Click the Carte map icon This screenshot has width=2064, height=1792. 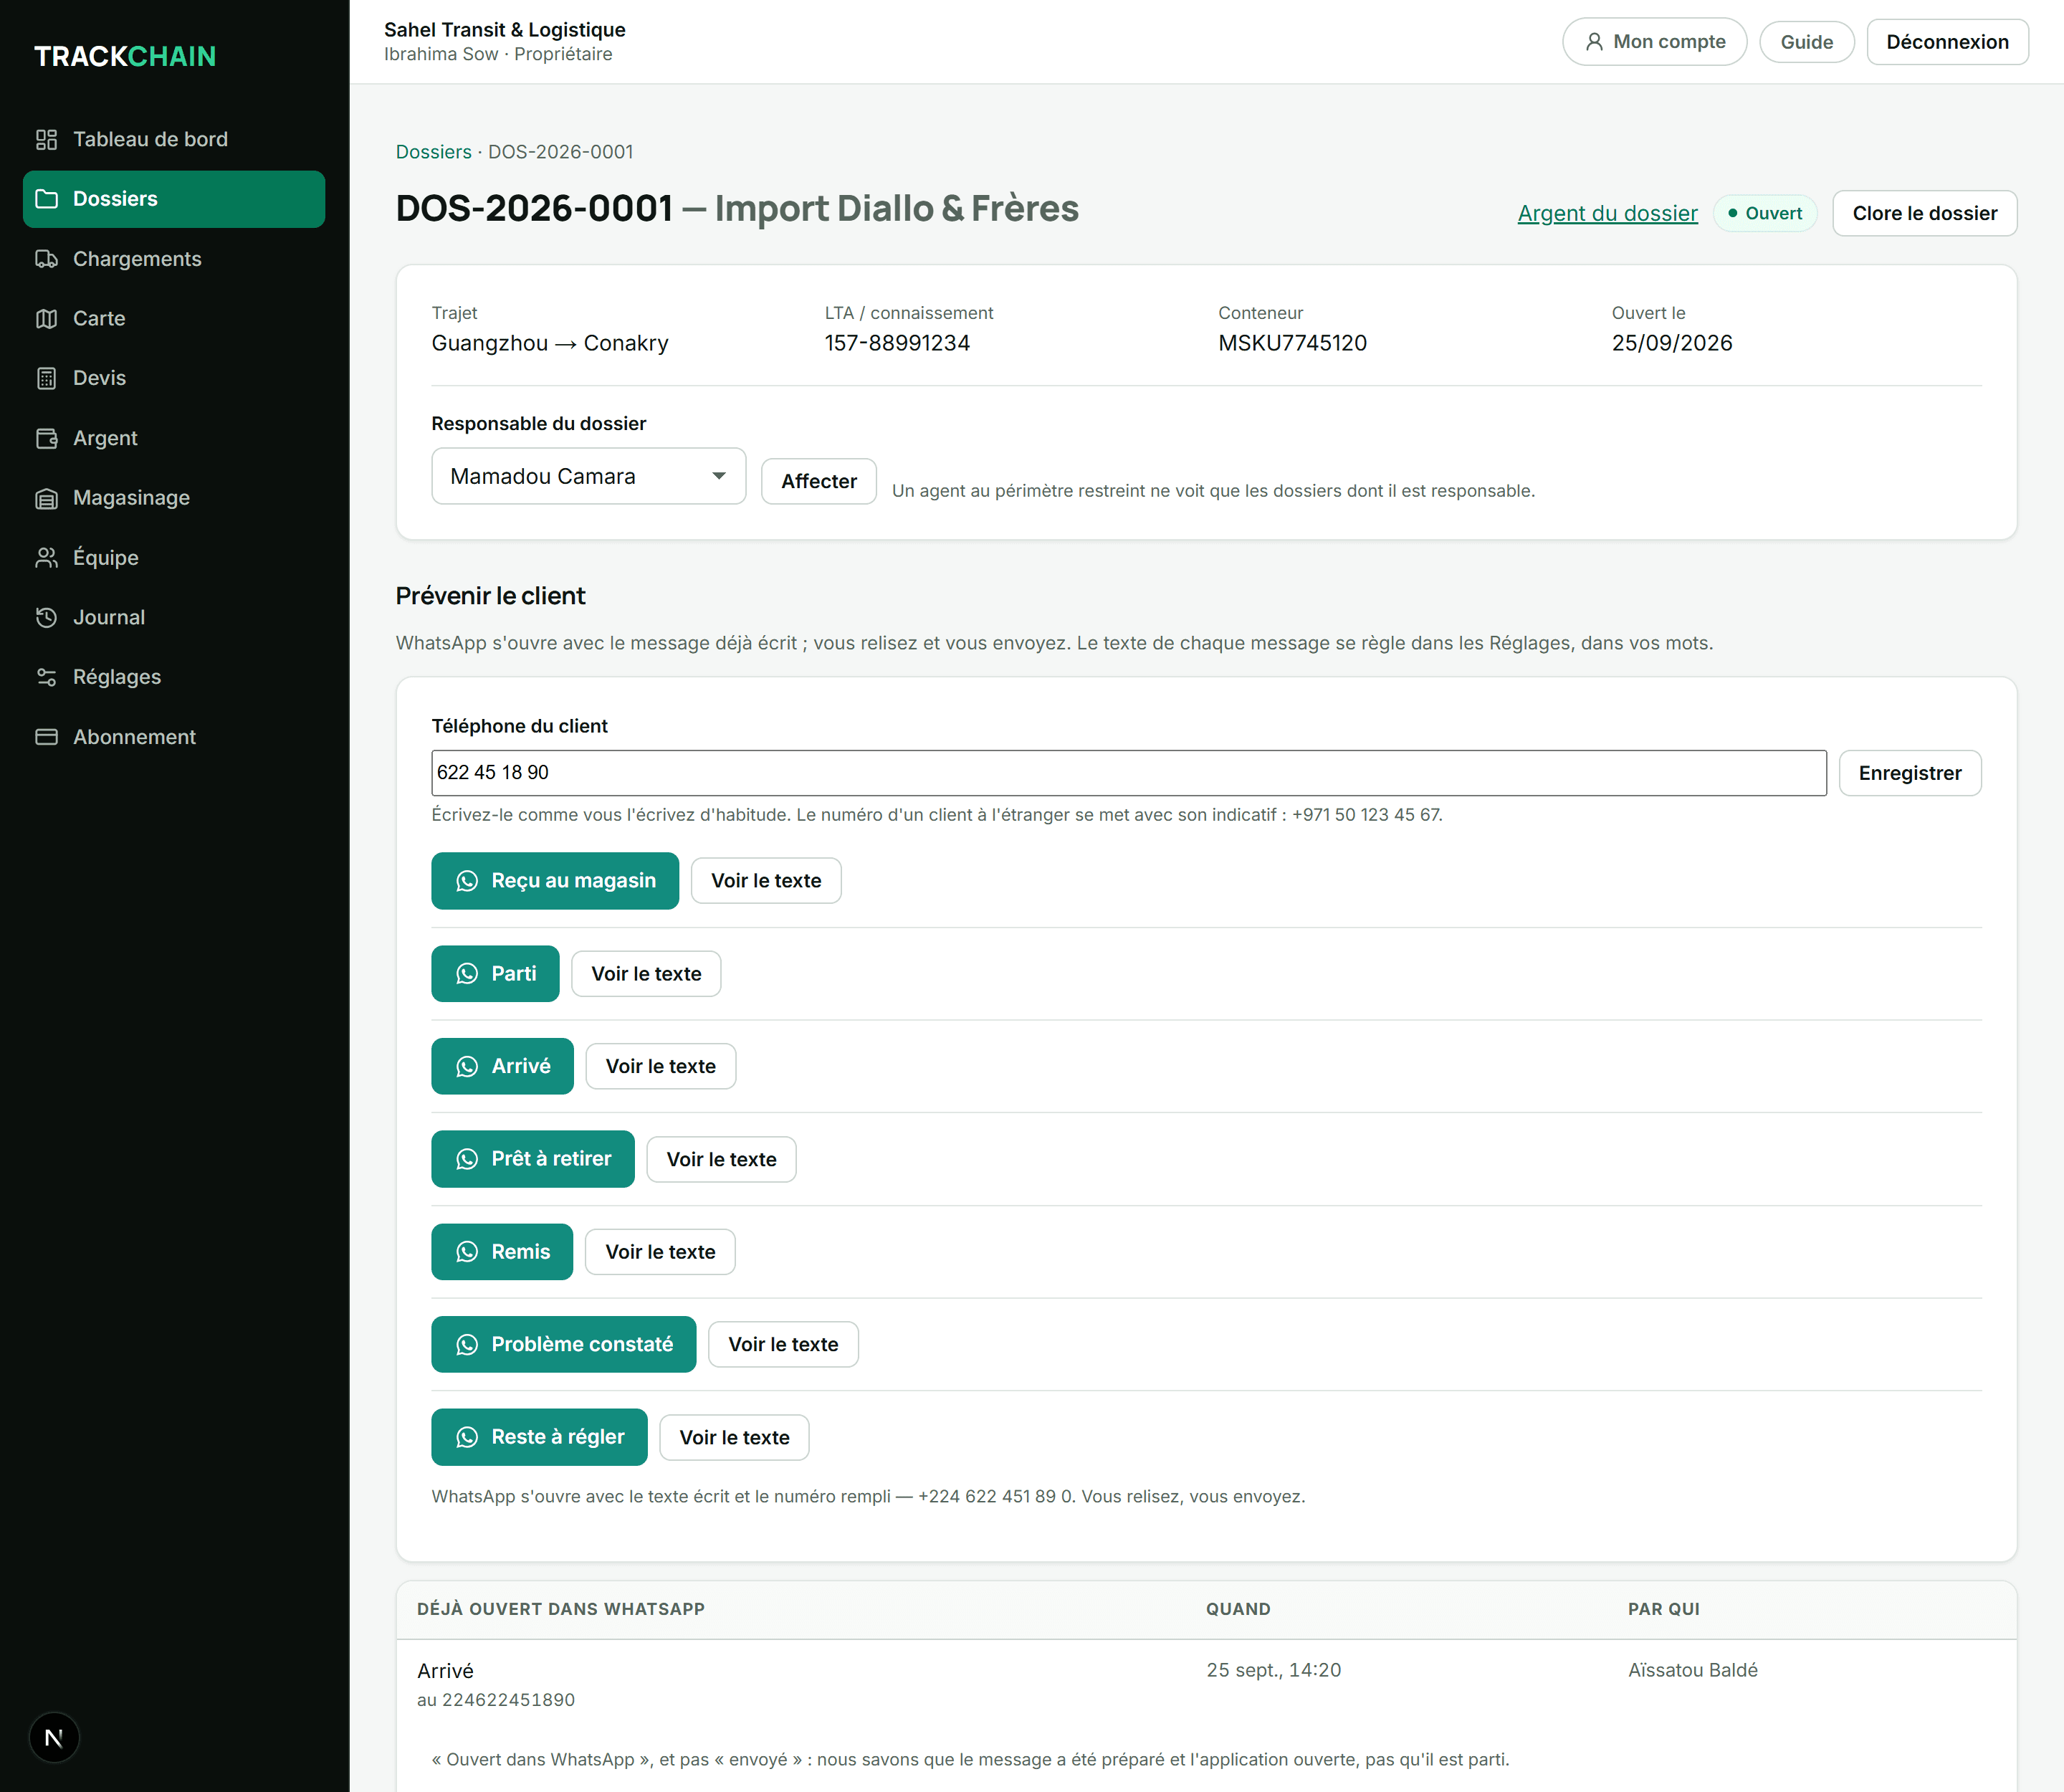(46, 319)
